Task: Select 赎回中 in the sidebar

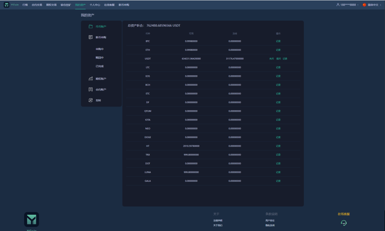Action: pos(100,58)
